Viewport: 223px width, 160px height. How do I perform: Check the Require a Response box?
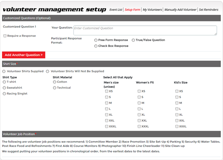[x=5, y=36]
